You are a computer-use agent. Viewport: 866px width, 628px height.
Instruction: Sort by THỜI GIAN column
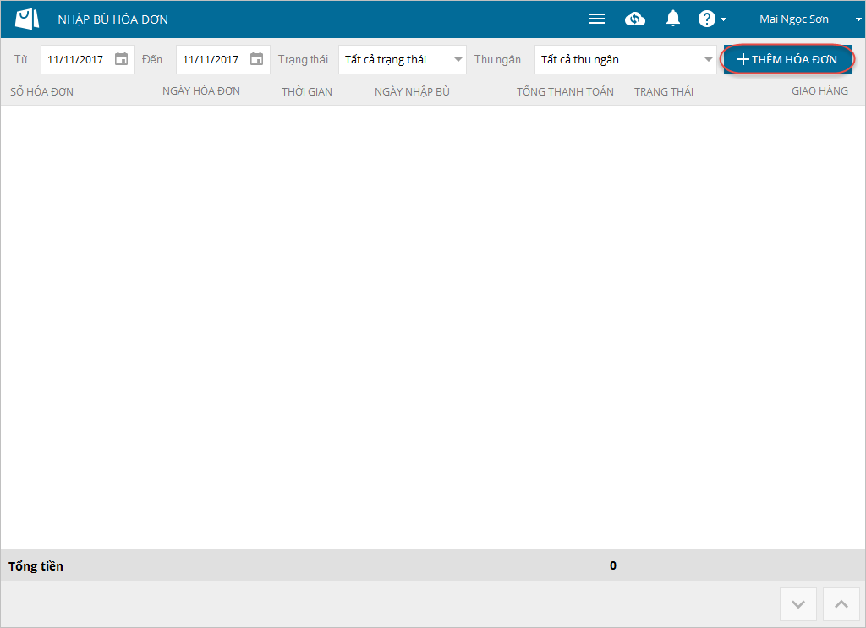[x=307, y=91]
